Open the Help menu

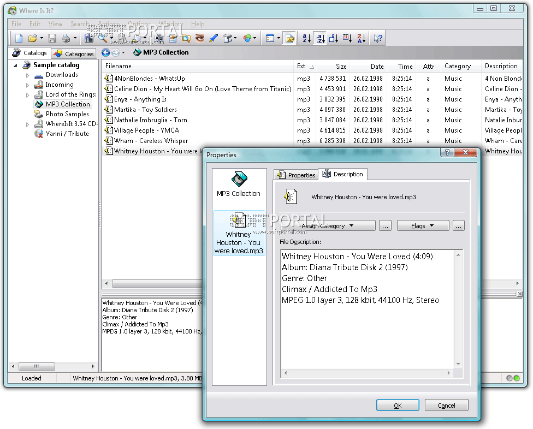click(198, 24)
